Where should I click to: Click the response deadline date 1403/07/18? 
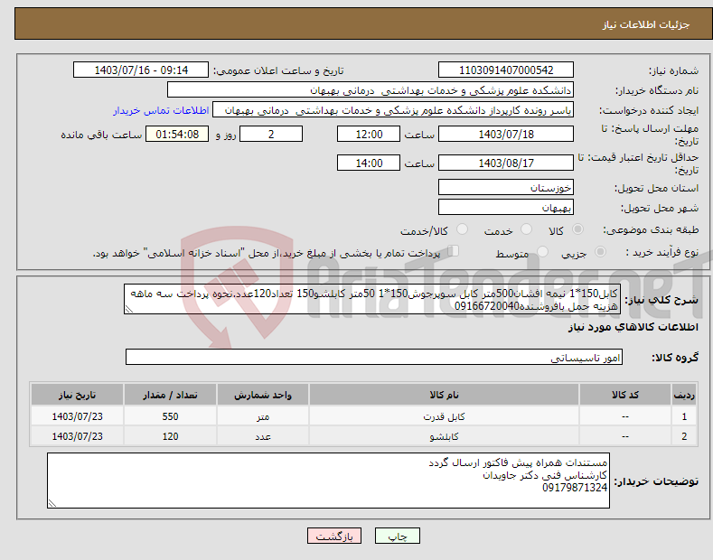coord(506,134)
